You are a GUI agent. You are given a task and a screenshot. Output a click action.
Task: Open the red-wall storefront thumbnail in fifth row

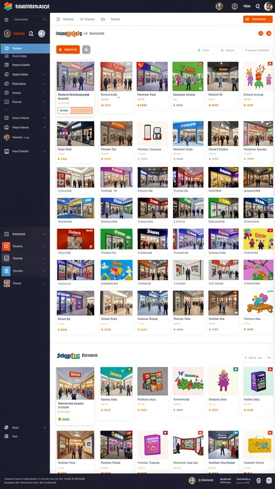click(x=75, y=239)
